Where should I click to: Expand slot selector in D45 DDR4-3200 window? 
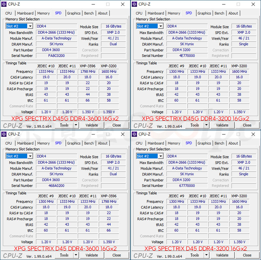point(161,156)
